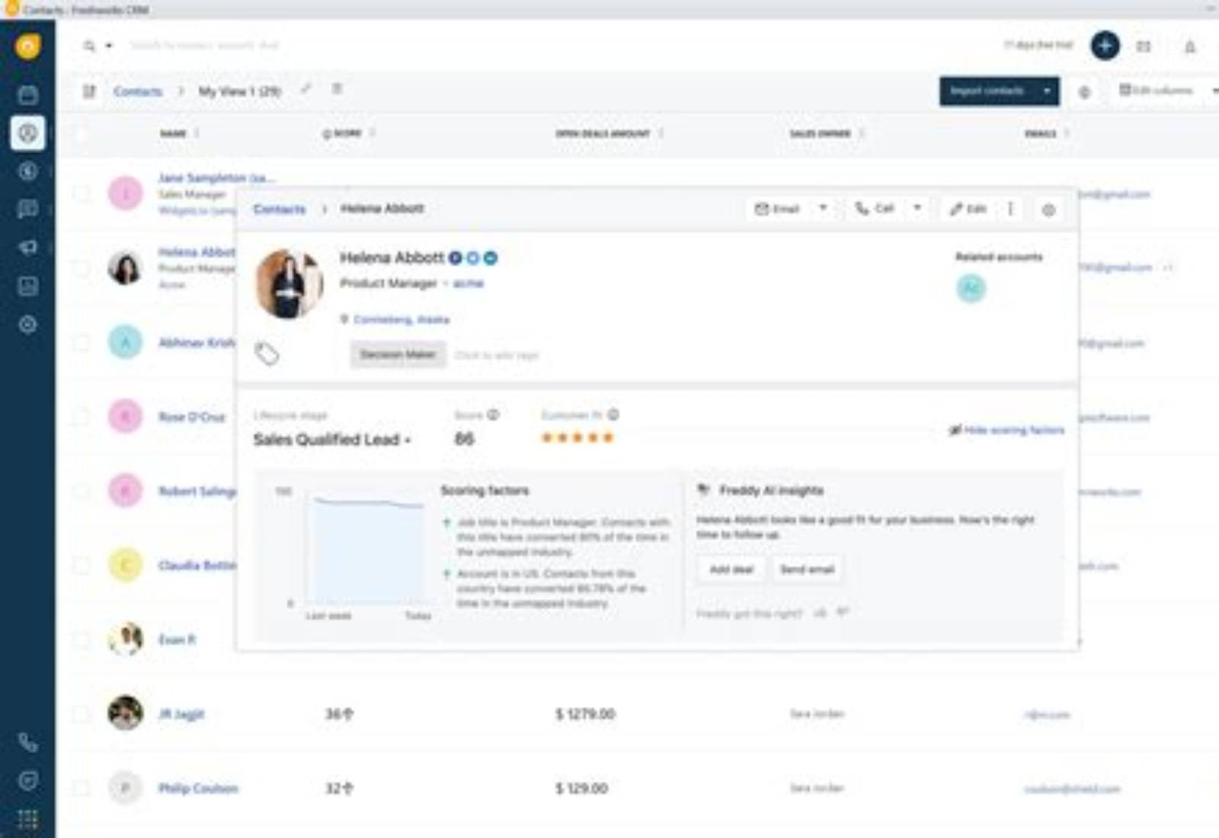Screen dimensions: 1219x838
Task: Open the notifications bell icon
Action: pos(1189,46)
